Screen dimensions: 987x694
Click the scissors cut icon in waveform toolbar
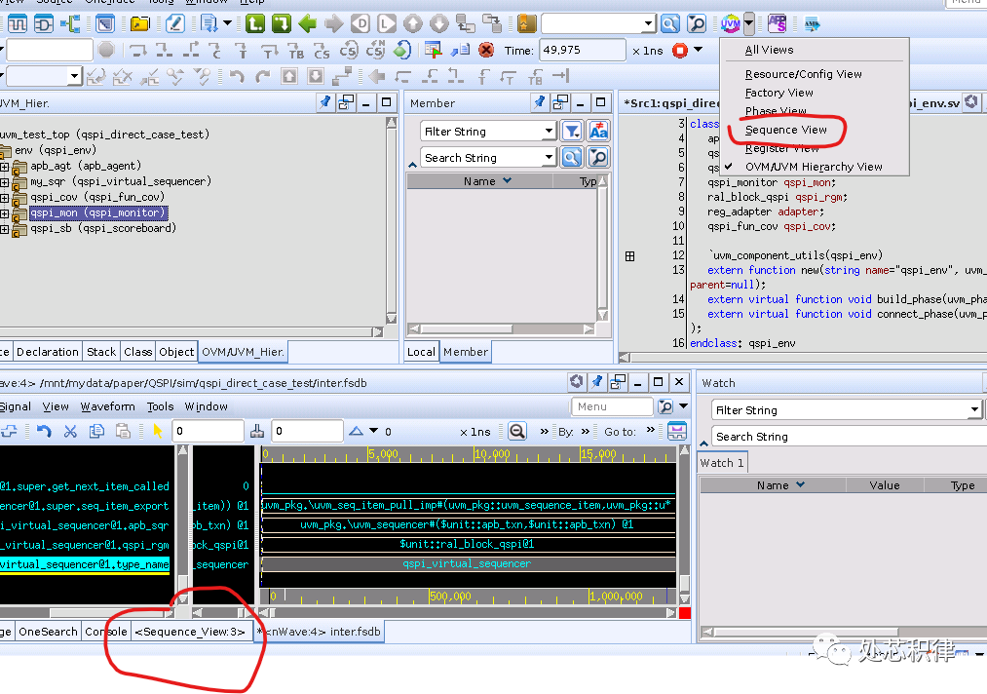[x=70, y=431]
